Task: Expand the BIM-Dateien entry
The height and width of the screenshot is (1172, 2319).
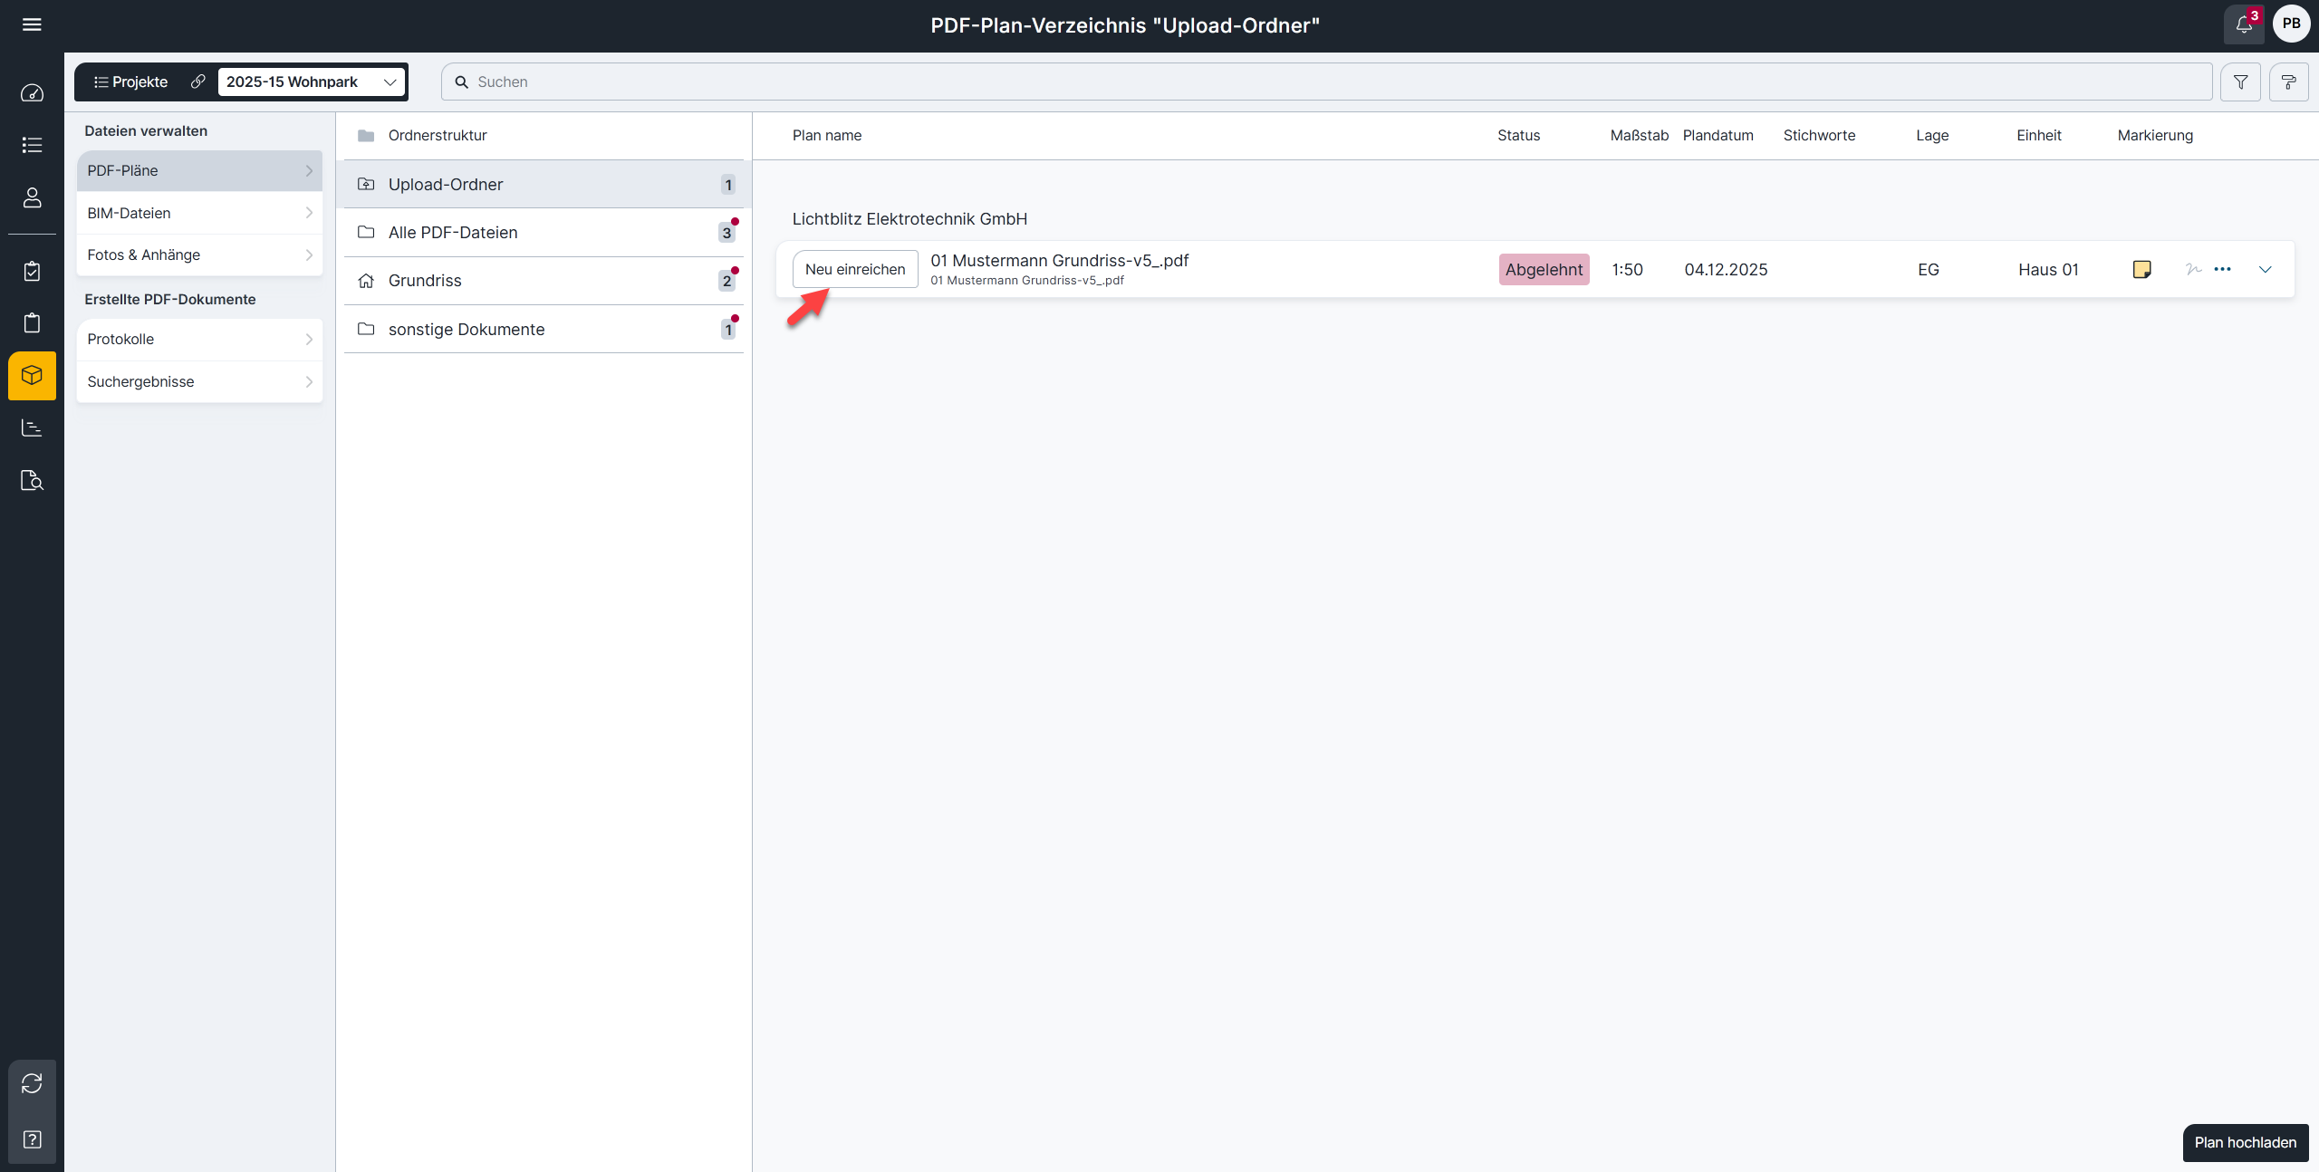Action: 199,213
